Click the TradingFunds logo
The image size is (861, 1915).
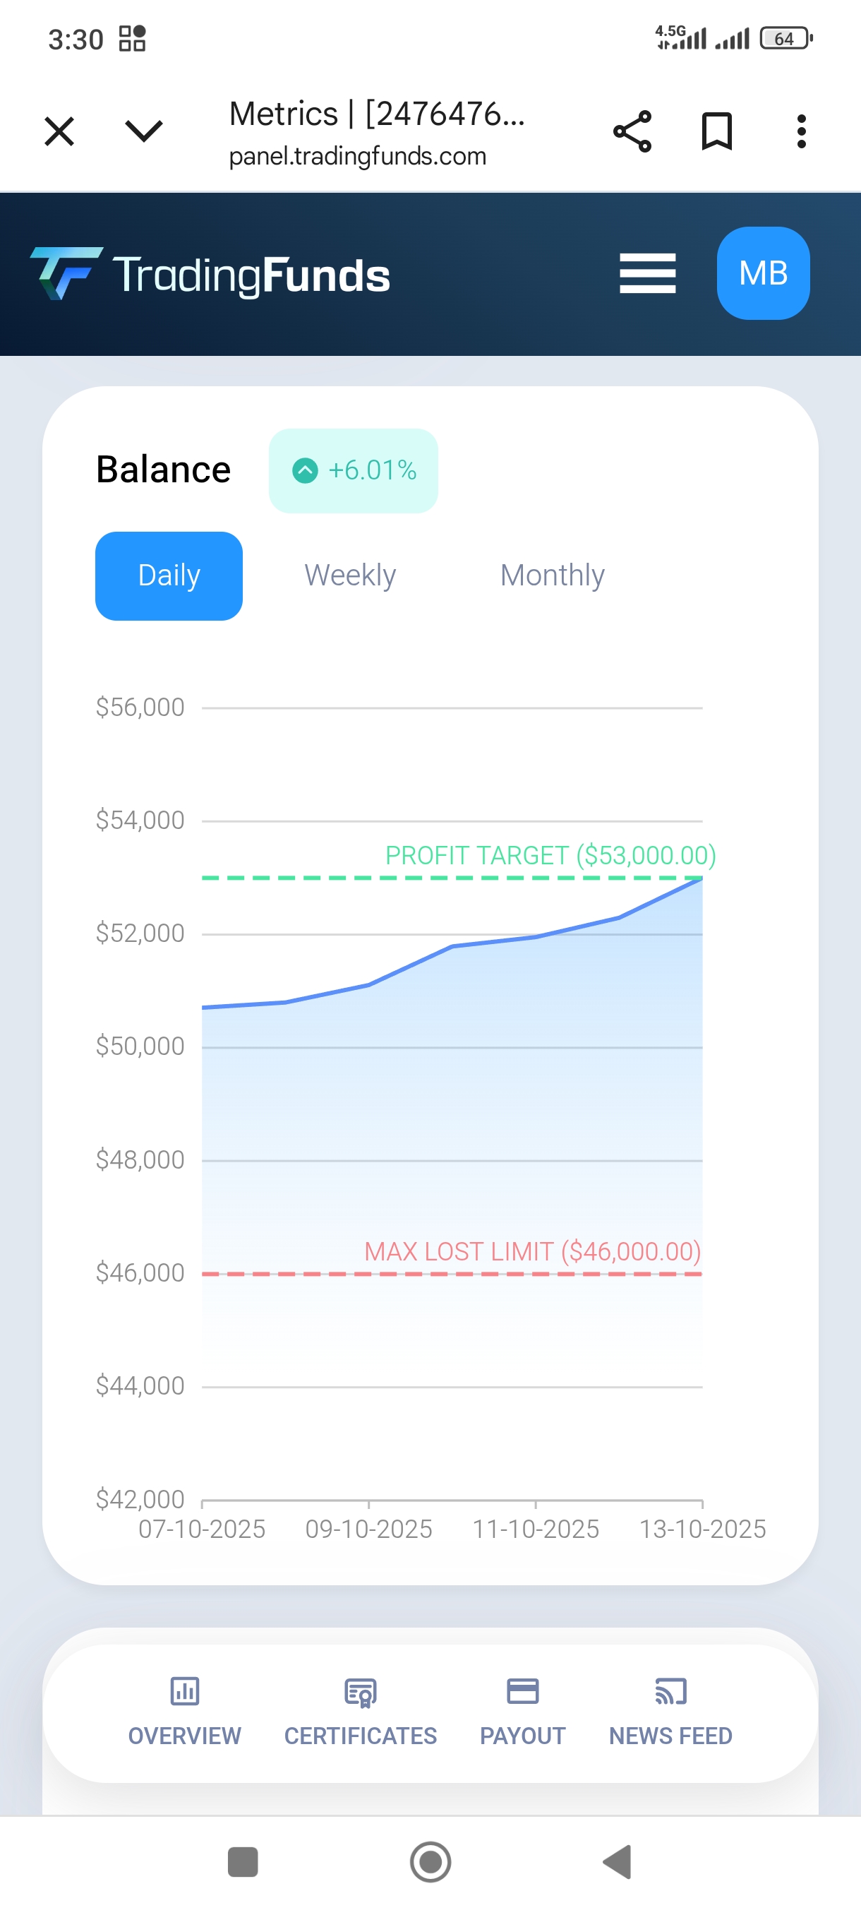coord(210,274)
